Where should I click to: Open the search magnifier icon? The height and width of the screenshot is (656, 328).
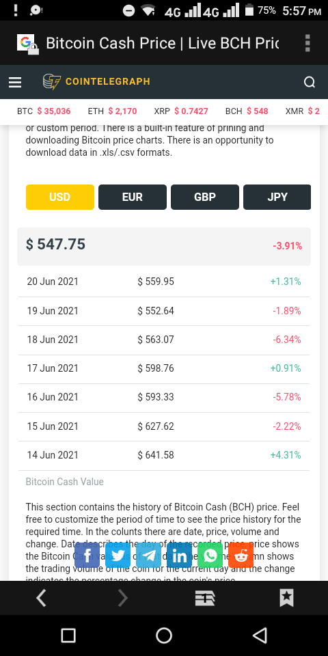tap(309, 82)
